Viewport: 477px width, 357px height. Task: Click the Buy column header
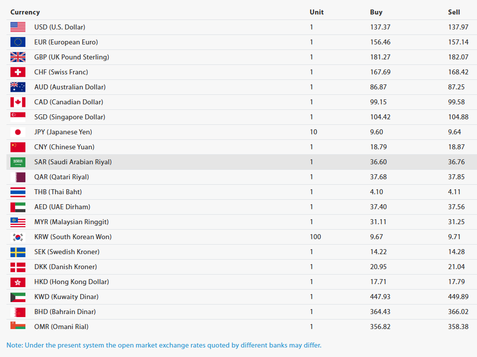(376, 12)
